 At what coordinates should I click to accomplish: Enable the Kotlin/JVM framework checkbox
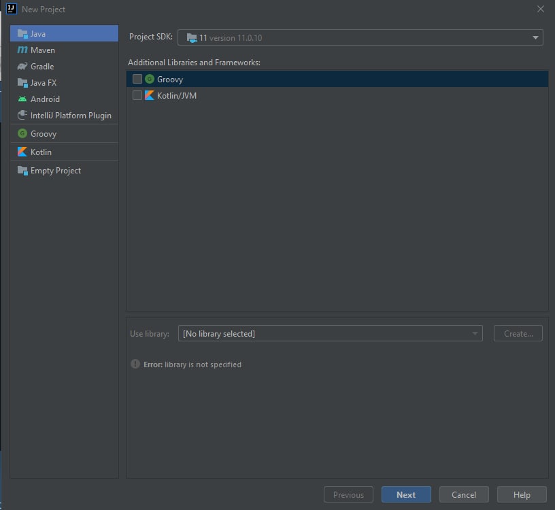(x=137, y=95)
